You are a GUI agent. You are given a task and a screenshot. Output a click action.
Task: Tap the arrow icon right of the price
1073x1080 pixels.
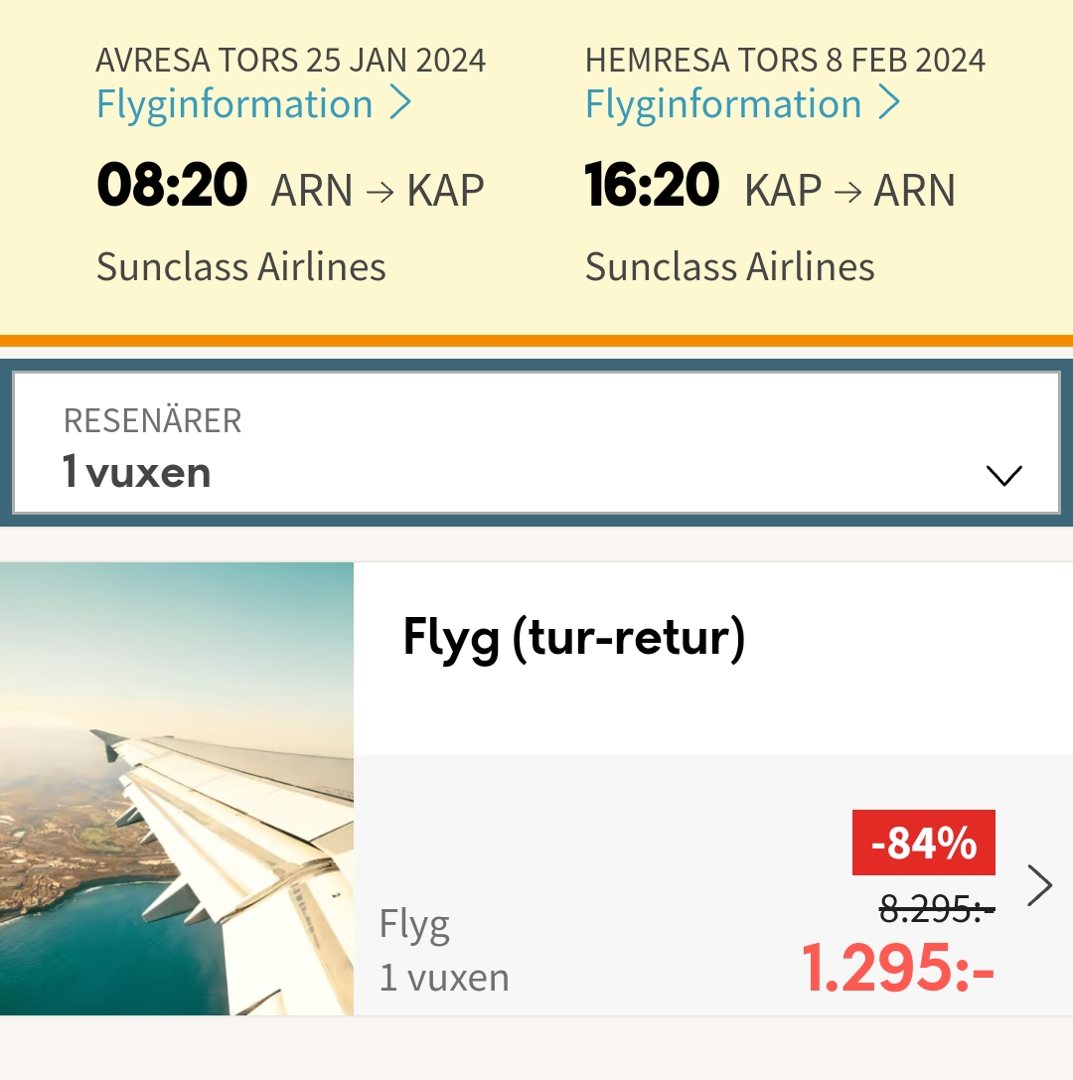[1039, 885]
